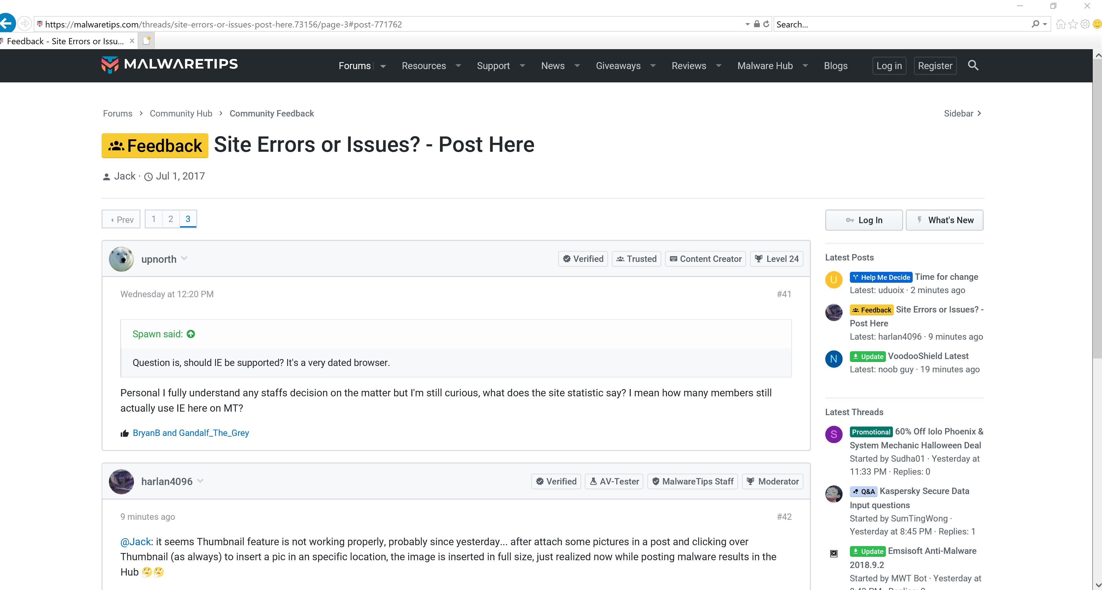
Task: Go to page 2 of thread
Action: [171, 219]
